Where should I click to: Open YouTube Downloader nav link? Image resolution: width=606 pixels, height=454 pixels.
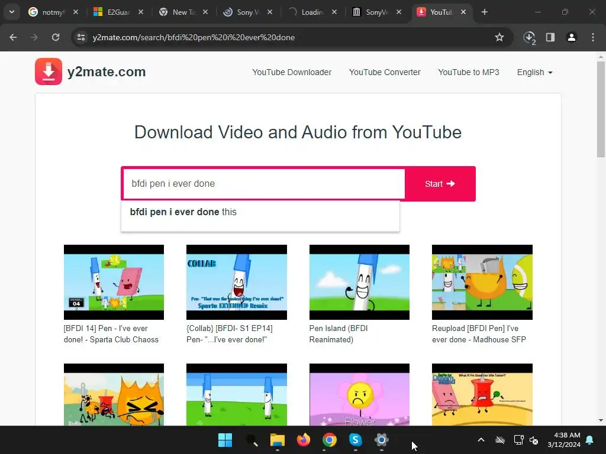coord(292,72)
